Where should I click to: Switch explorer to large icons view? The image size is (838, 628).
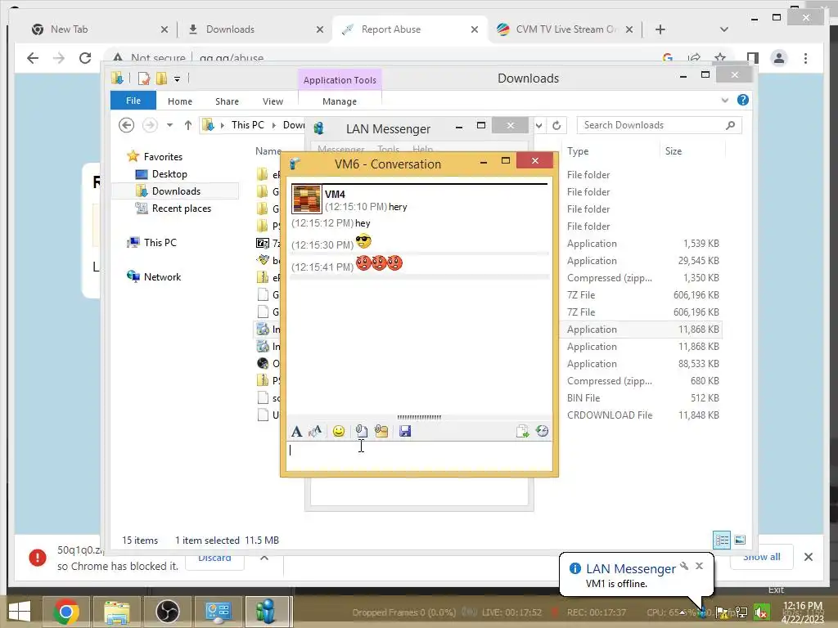point(740,540)
